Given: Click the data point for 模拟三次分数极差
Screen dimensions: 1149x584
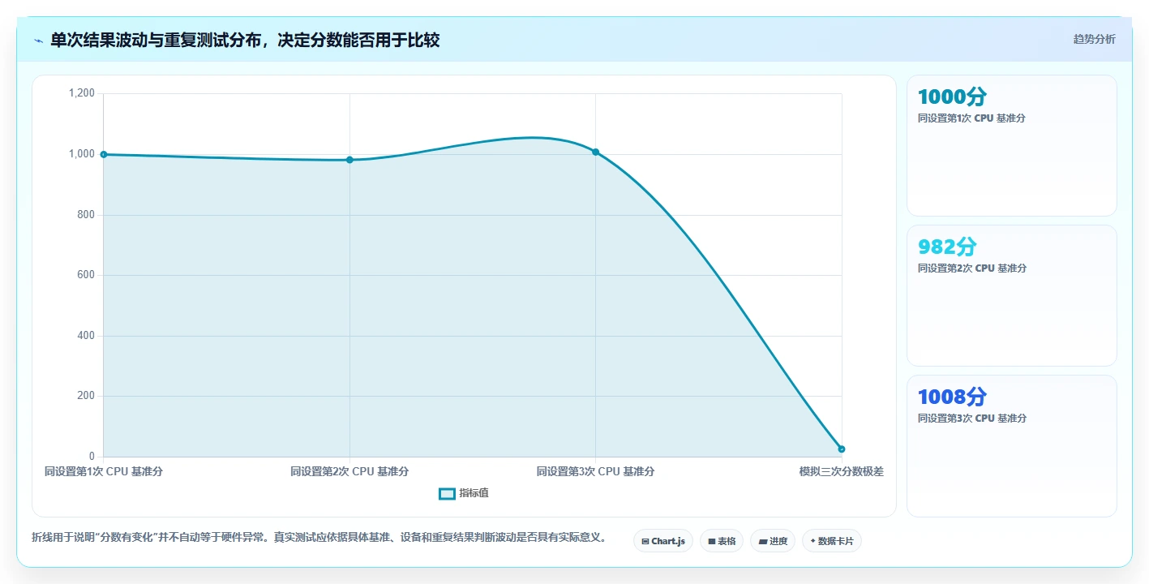Looking at the screenshot, I should tap(842, 449).
